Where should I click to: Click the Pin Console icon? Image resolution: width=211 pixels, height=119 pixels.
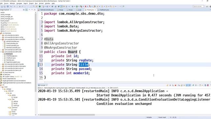pyautogui.click(x=193, y=85)
